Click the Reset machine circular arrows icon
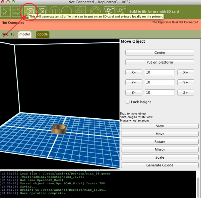Screen dimensions: 201x198 95,11
